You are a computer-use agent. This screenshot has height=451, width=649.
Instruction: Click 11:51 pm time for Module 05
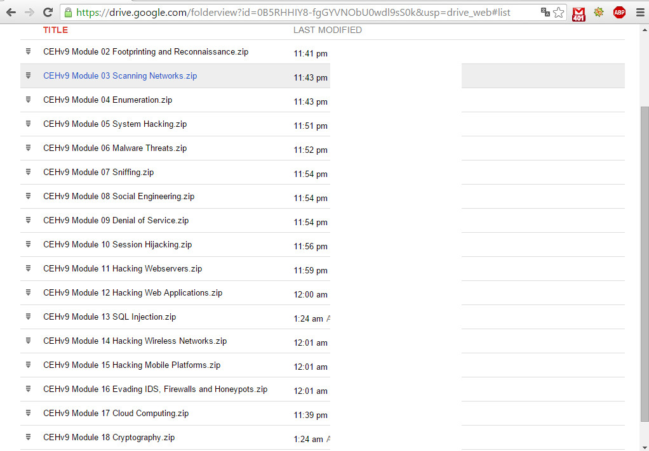click(311, 126)
